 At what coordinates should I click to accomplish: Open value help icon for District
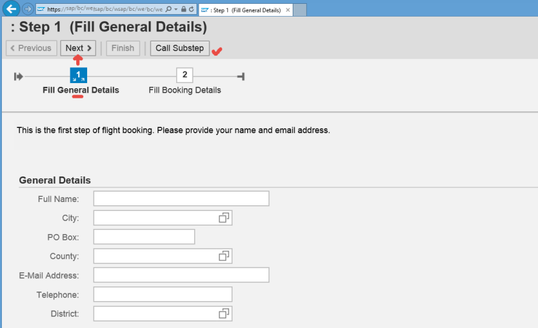[224, 314]
